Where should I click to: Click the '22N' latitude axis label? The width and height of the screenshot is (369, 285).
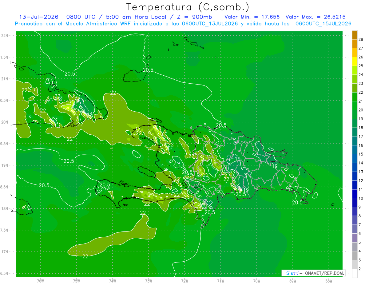(5, 36)
